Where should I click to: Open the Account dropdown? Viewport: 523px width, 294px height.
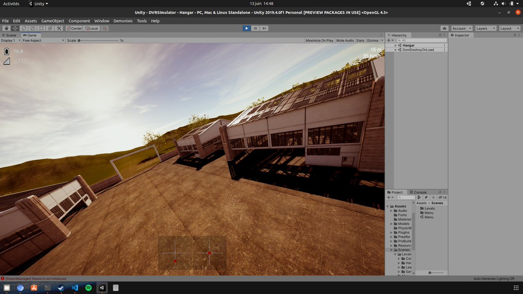coord(462,28)
